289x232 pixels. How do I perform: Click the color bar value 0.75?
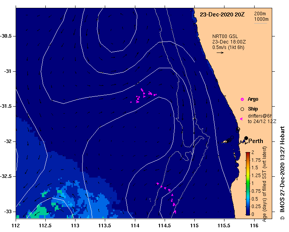click(x=256, y=191)
